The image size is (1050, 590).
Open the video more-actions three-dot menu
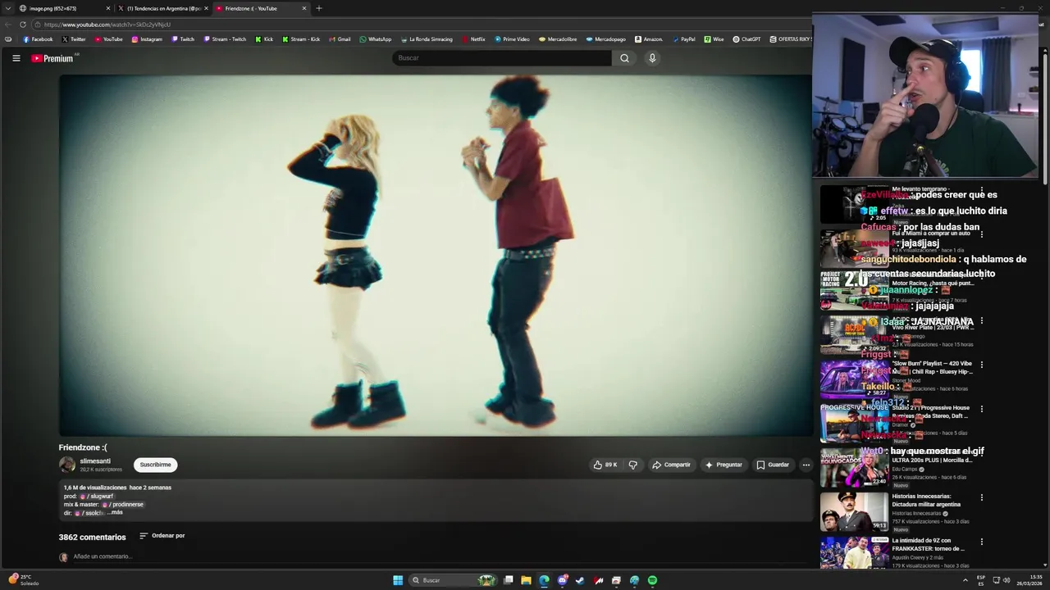tap(806, 465)
